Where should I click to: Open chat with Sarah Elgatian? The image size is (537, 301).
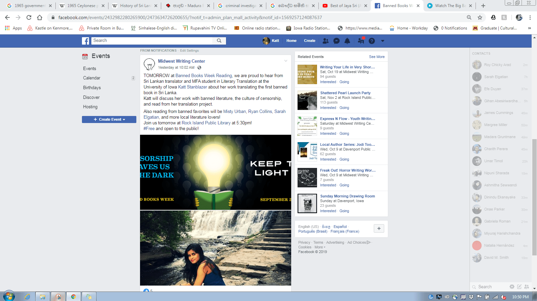[x=500, y=77]
